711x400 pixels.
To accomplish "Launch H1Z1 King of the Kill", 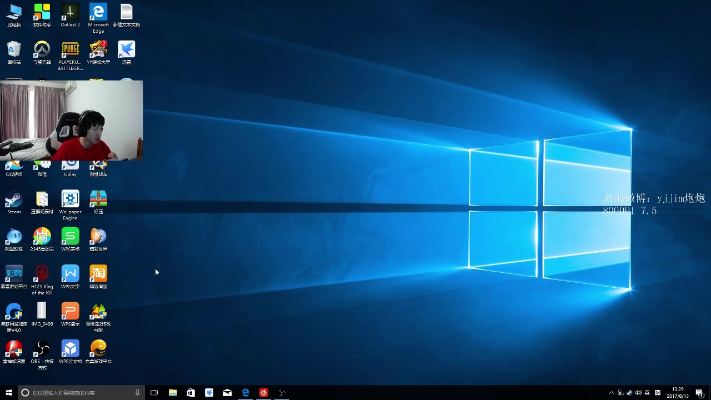I will [42, 280].
